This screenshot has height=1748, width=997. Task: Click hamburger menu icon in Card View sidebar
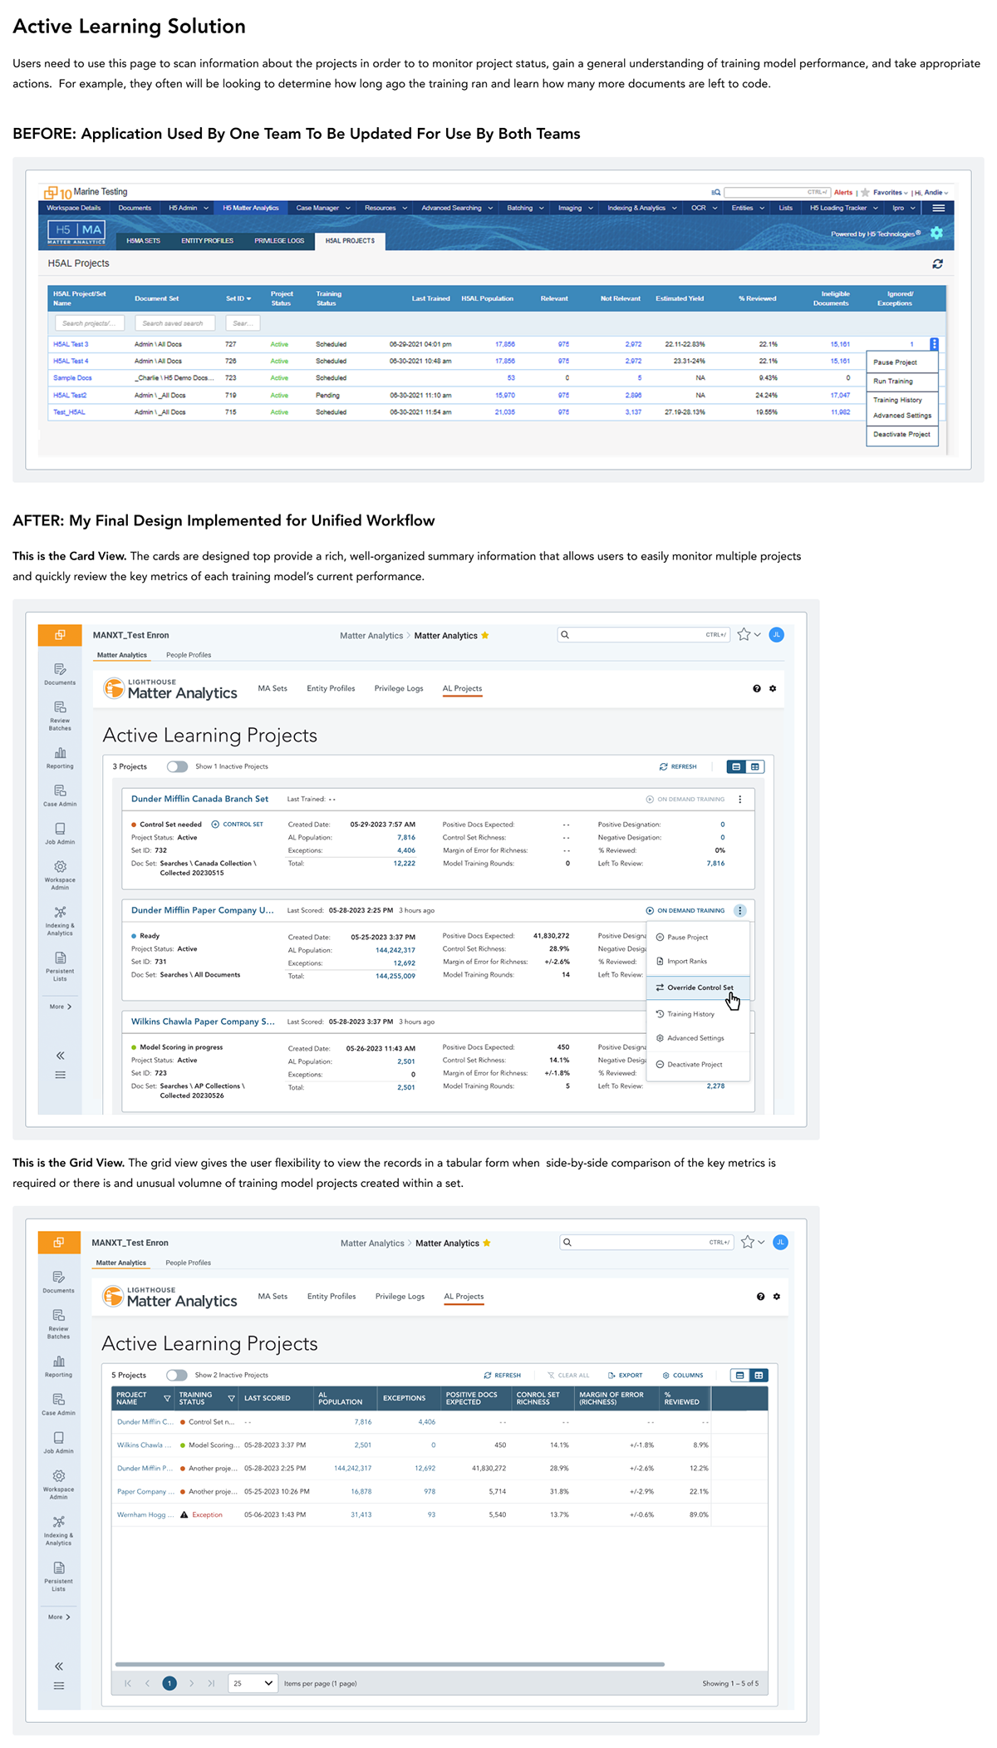[x=60, y=1075]
